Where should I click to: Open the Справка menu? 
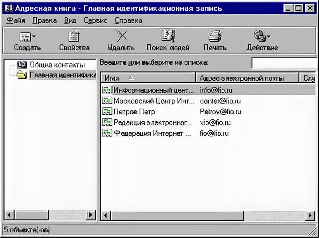[128, 21]
